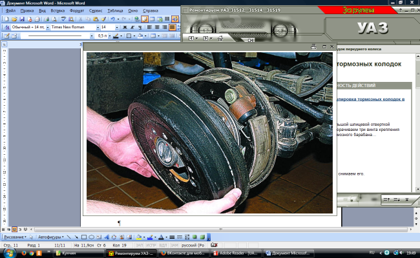420x258 pixels.
Task: Toggle italic formatting (К)
Action: [x=132, y=27]
